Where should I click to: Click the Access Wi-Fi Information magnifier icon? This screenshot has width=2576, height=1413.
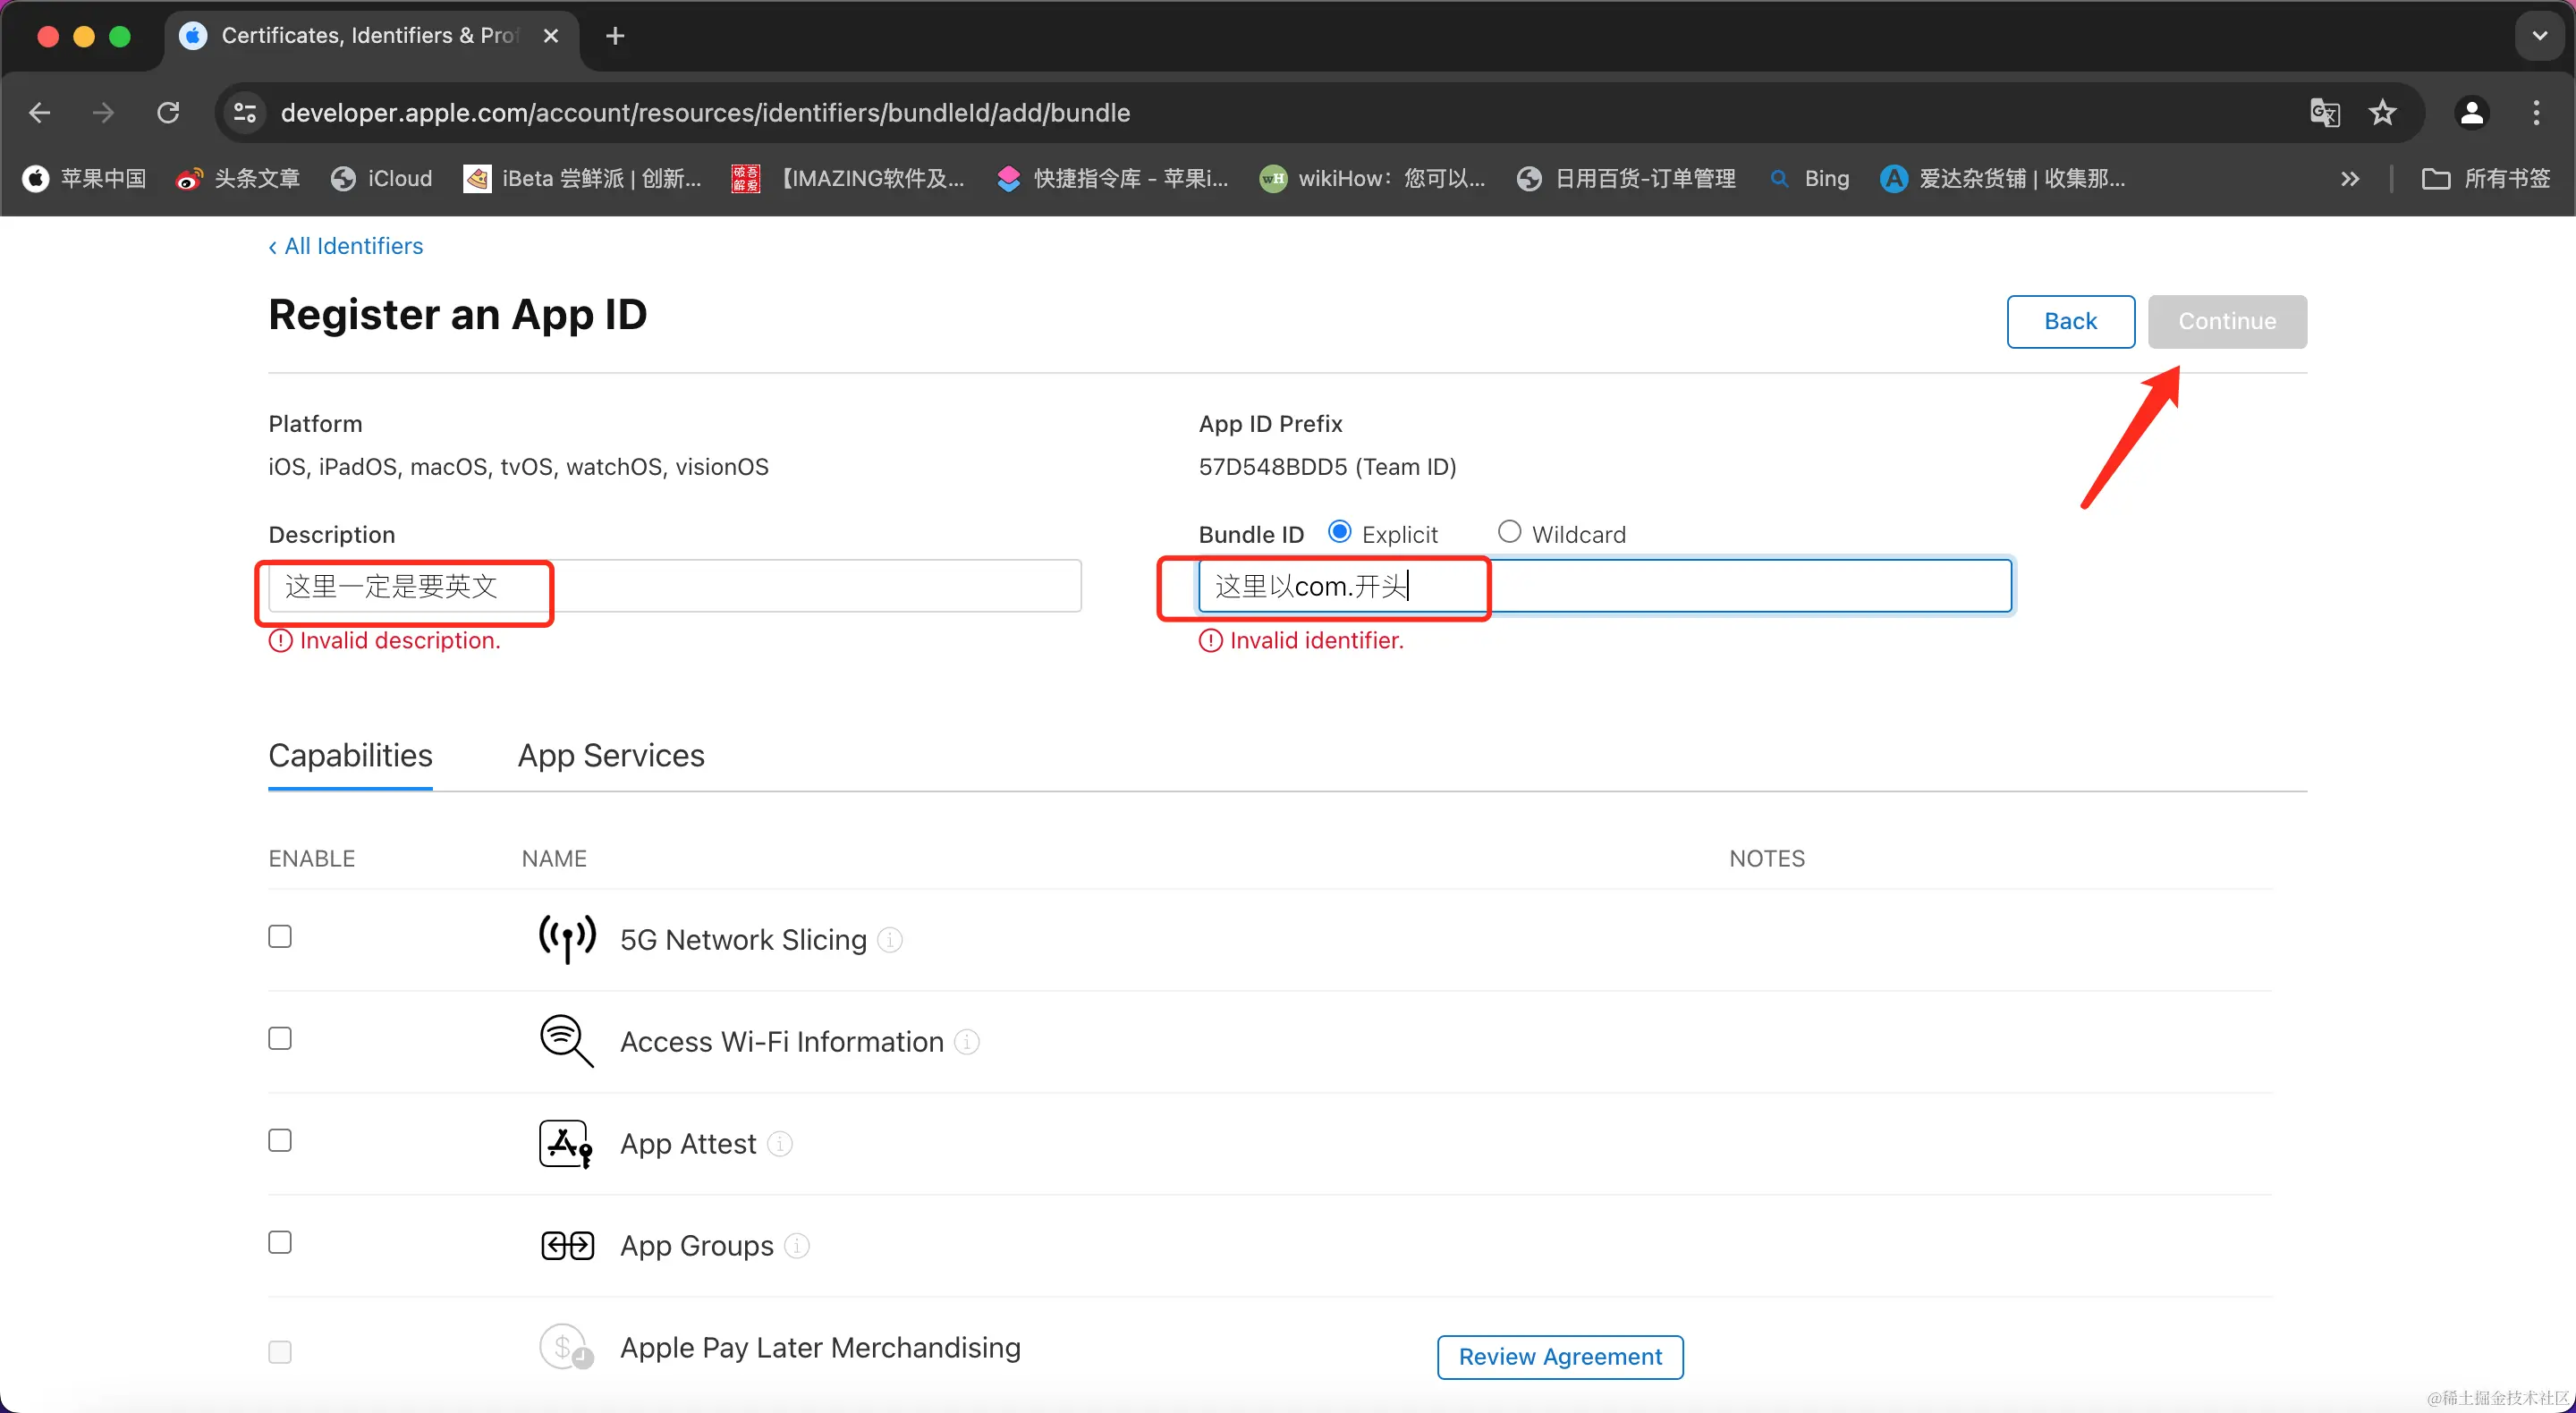pos(566,1040)
